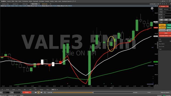
Task: Click the Preço input field
Action: [167, 12]
